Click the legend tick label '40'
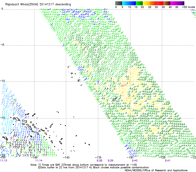This screenshot has width=196, height=172. (170, 7)
